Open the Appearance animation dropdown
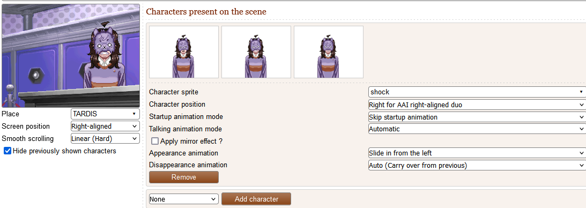The image size is (586, 208). pos(477,153)
